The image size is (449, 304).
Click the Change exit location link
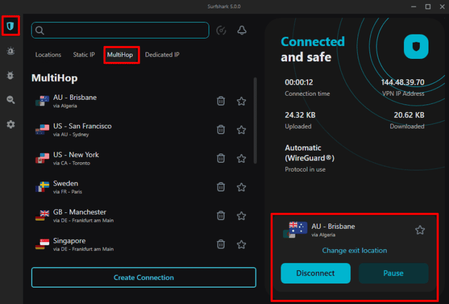(354, 250)
